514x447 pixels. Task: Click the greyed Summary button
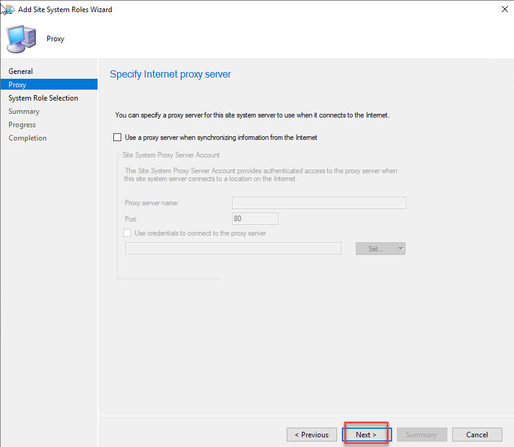point(421,434)
